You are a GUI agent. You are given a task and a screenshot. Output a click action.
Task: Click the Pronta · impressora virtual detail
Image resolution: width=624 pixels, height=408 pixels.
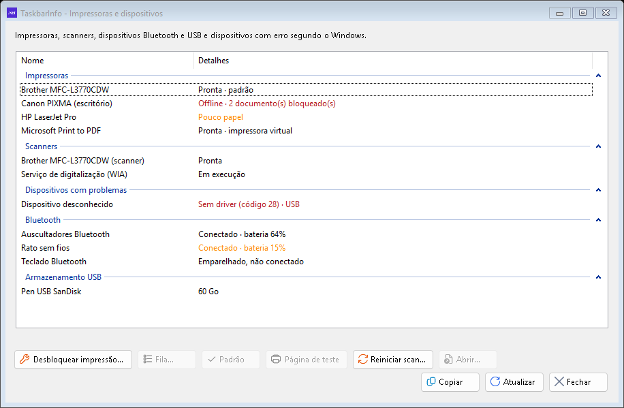tap(245, 131)
